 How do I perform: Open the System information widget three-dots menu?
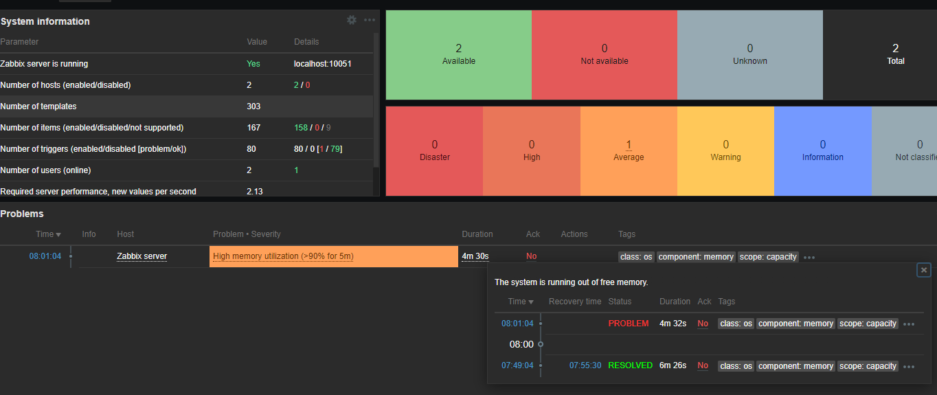tap(370, 20)
